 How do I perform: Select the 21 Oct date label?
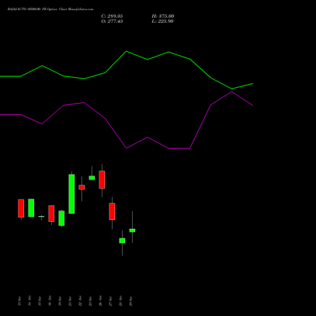point(70,301)
